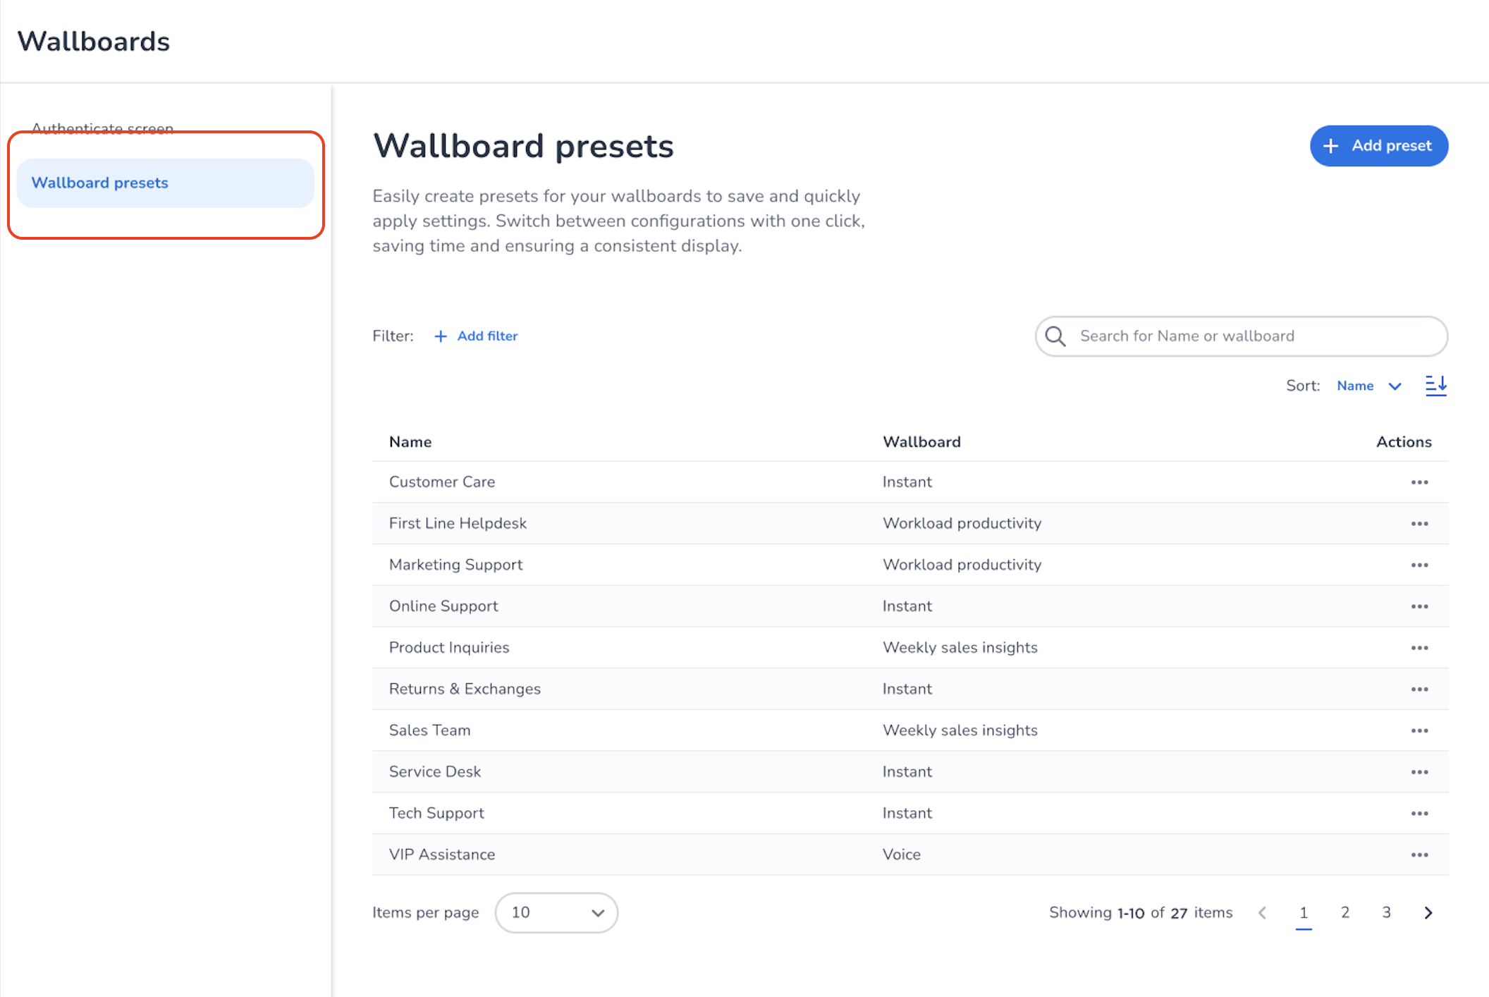Open actions for Returns & Exchanges
This screenshot has width=1489, height=997.
coord(1419,690)
